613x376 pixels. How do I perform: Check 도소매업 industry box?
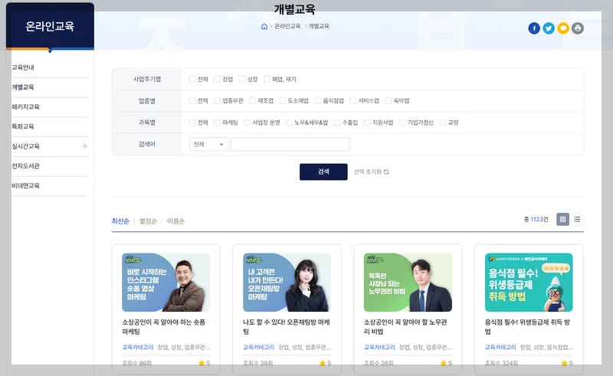point(283,101)
